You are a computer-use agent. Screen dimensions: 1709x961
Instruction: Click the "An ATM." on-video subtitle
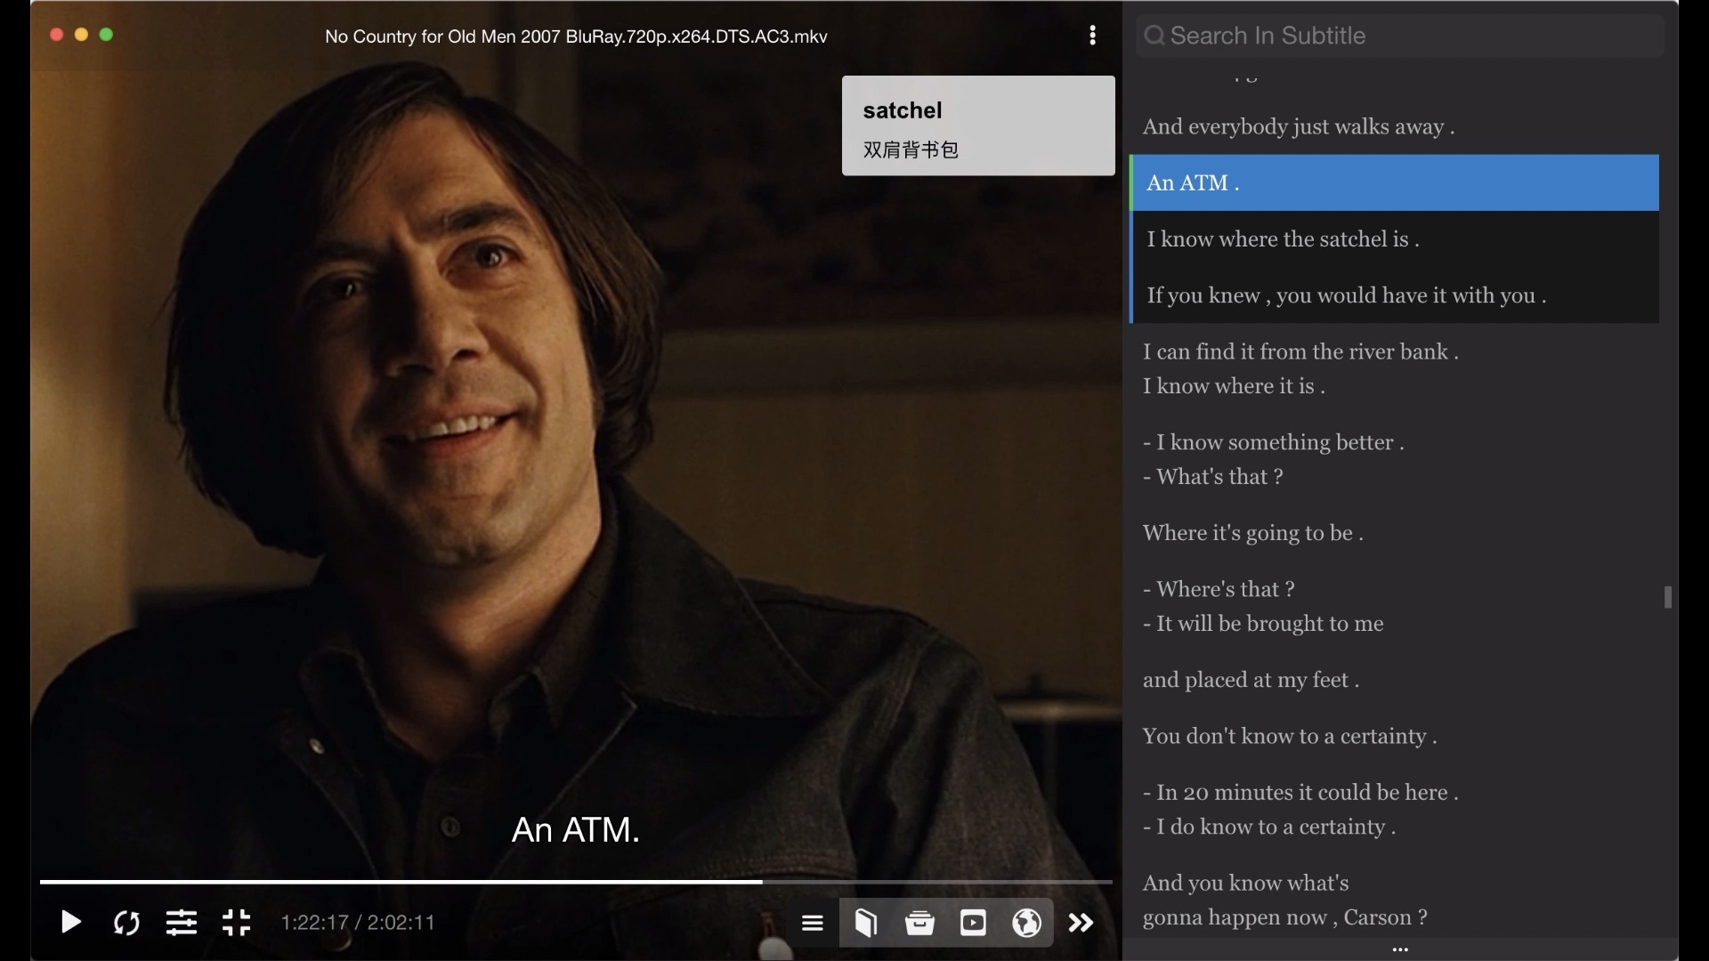[576, 829]
